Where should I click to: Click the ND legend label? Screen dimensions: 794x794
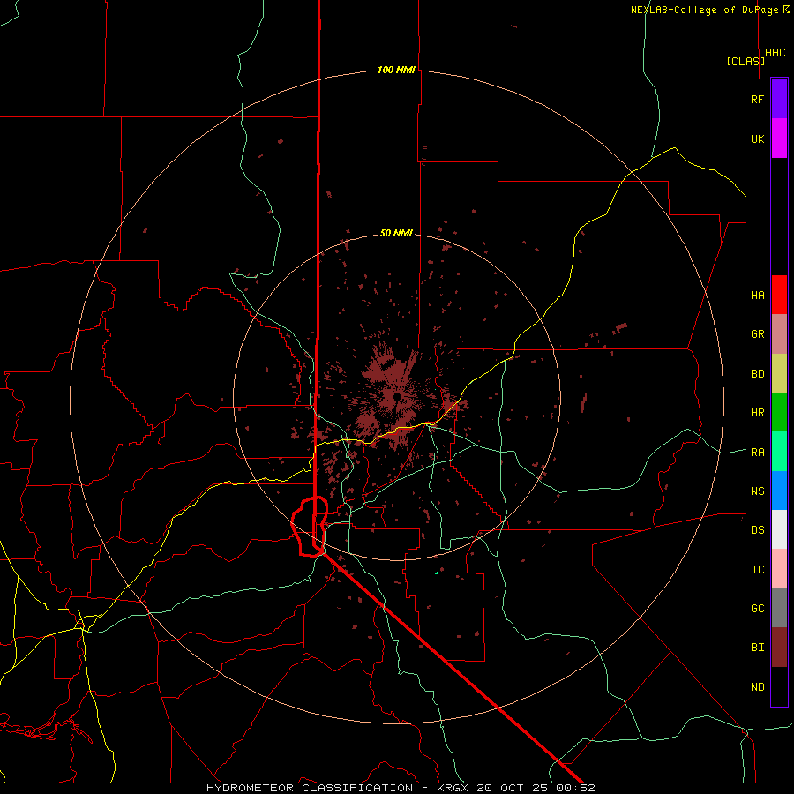(757, 686)
